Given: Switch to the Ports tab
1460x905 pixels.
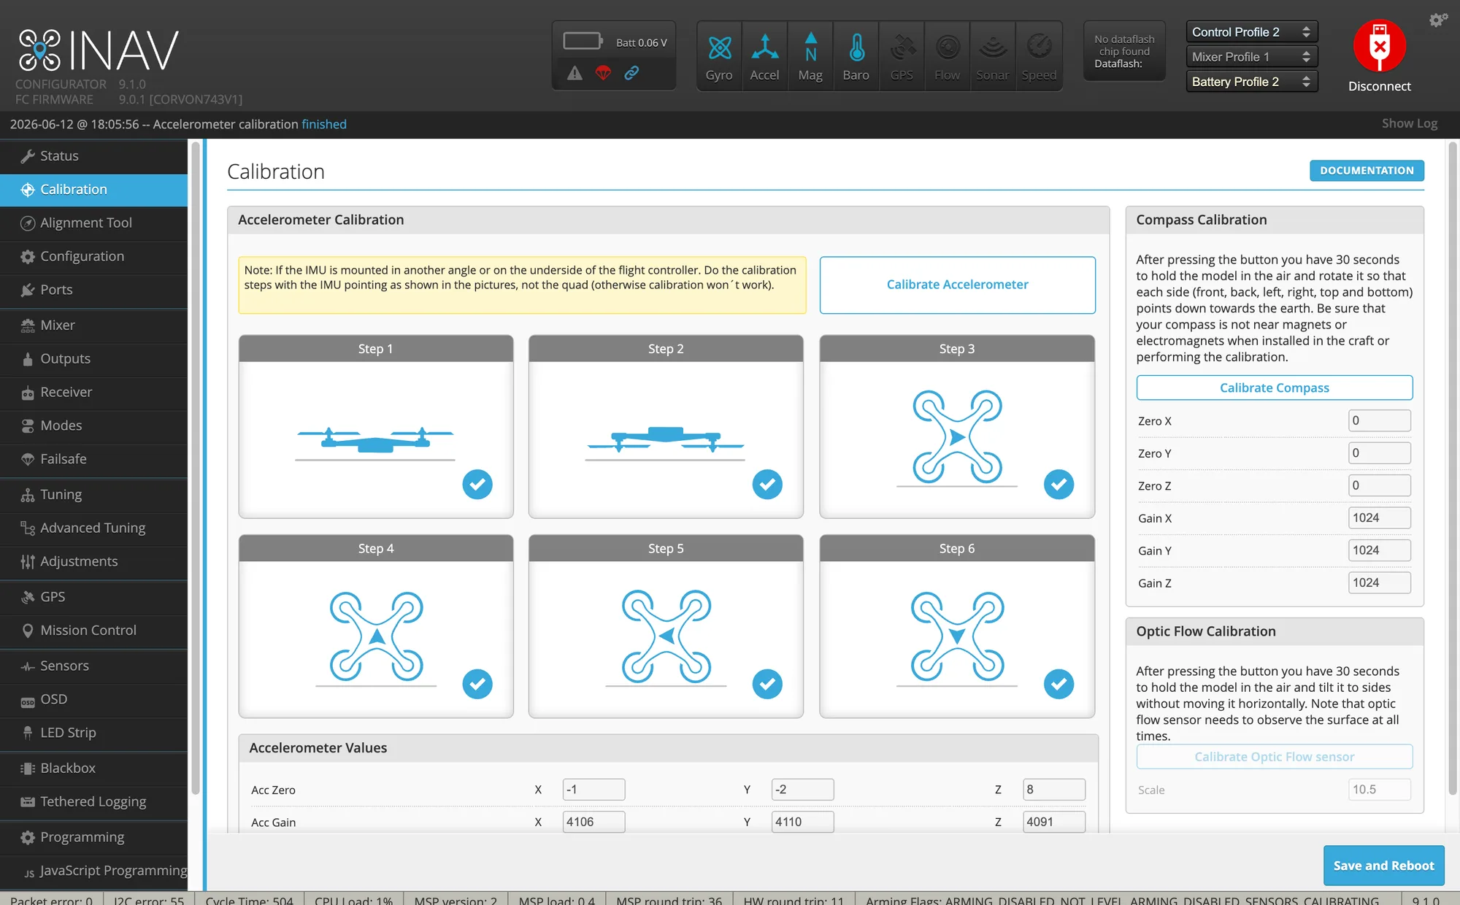Looking at the screenshot, I should [x=93, y=290].
